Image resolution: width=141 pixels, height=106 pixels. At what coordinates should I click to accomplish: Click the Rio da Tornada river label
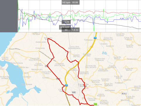tap(104, 53)
